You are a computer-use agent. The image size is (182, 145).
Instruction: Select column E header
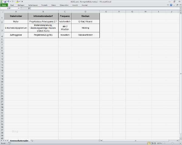tap(106, 11)
